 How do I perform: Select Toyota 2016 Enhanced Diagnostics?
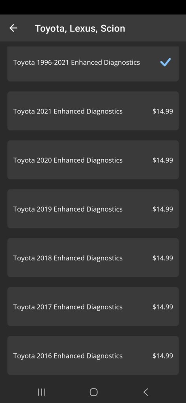[x=93, y=355]
